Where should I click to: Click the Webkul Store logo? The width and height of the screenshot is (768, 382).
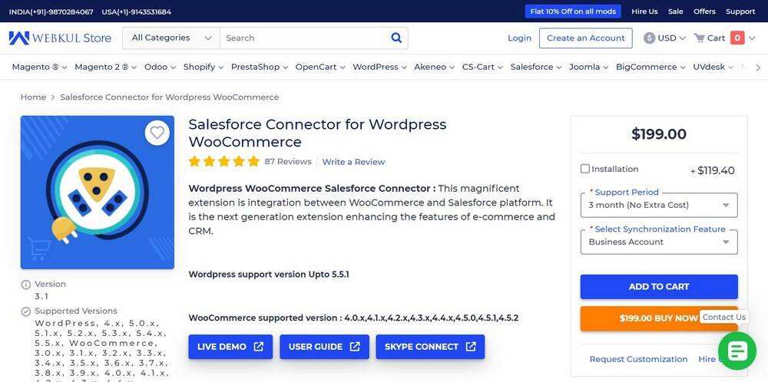click(60, 38)
